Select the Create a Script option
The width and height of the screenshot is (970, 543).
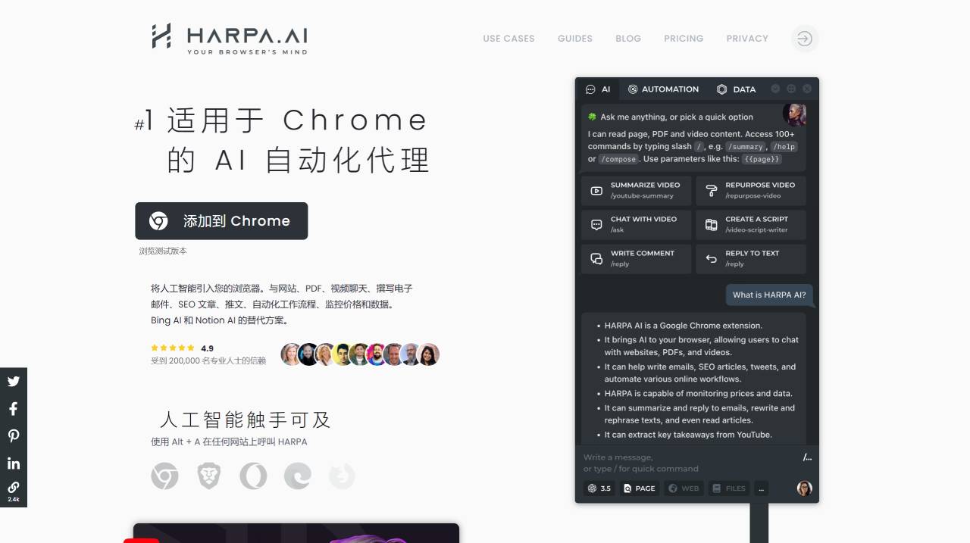[x=750, y=224]
